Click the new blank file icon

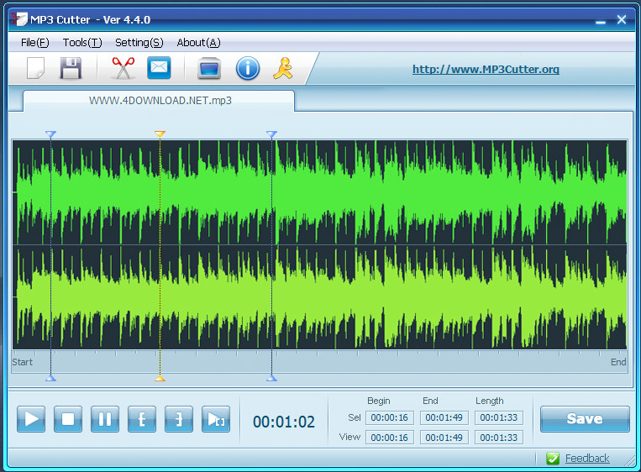coord(35,68)
